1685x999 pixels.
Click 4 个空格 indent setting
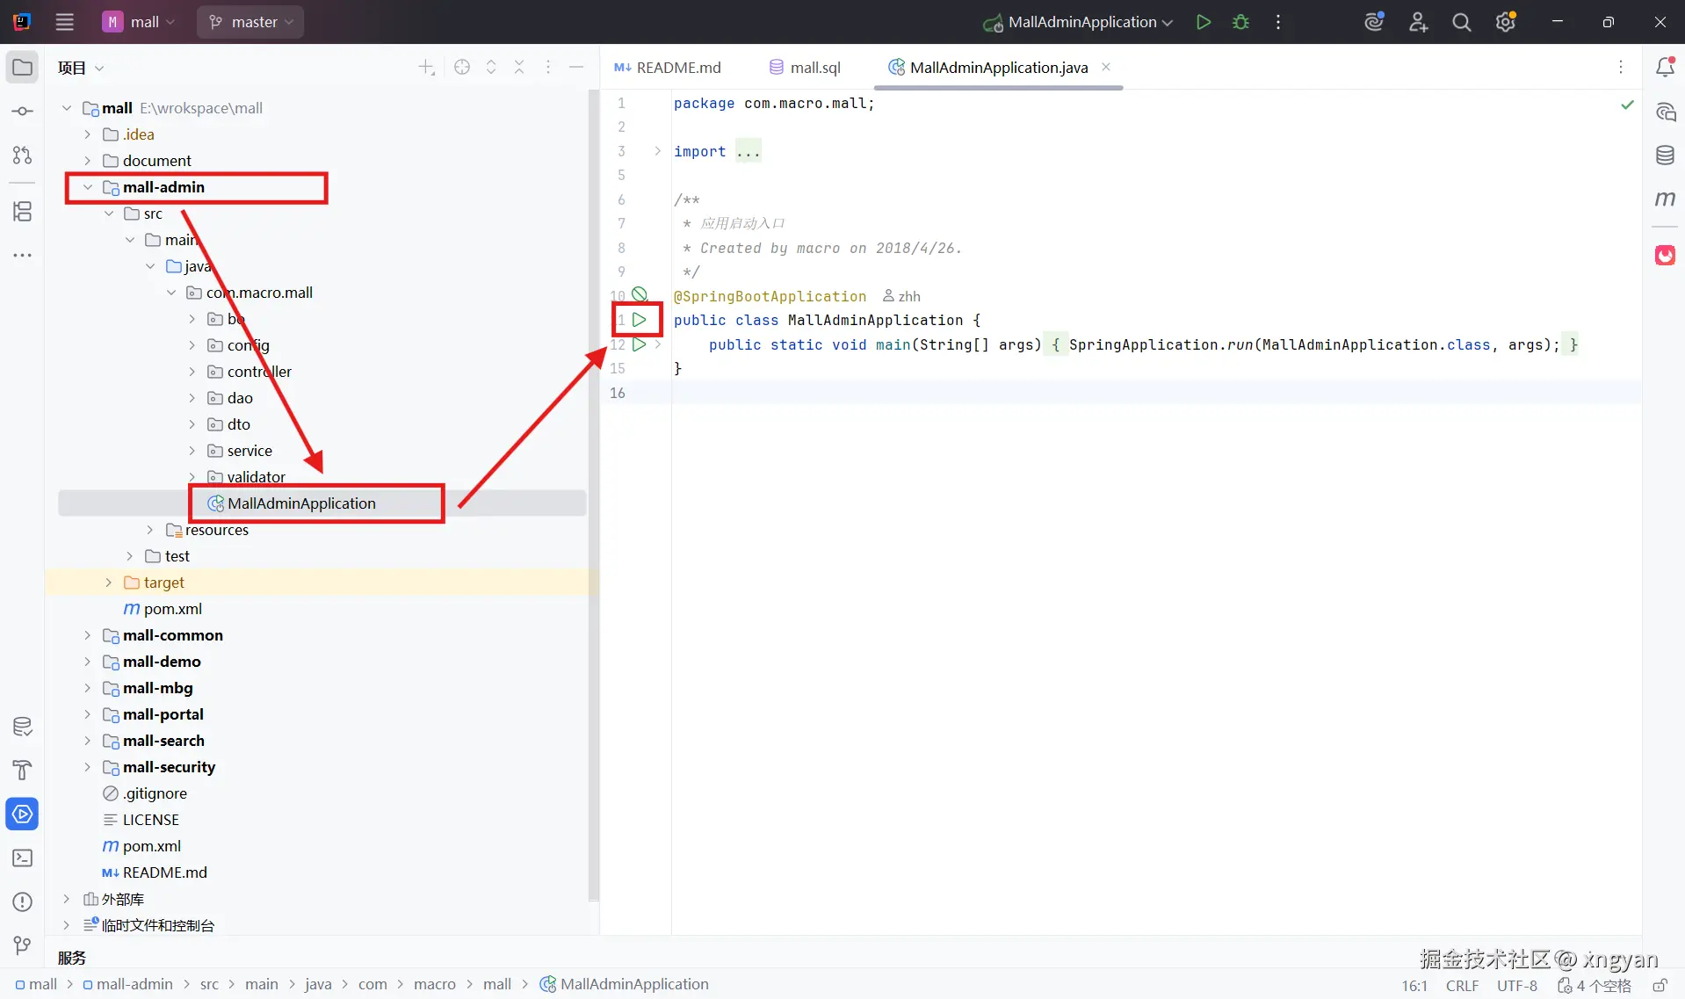pyautogui.click(x=1595, y=986)
